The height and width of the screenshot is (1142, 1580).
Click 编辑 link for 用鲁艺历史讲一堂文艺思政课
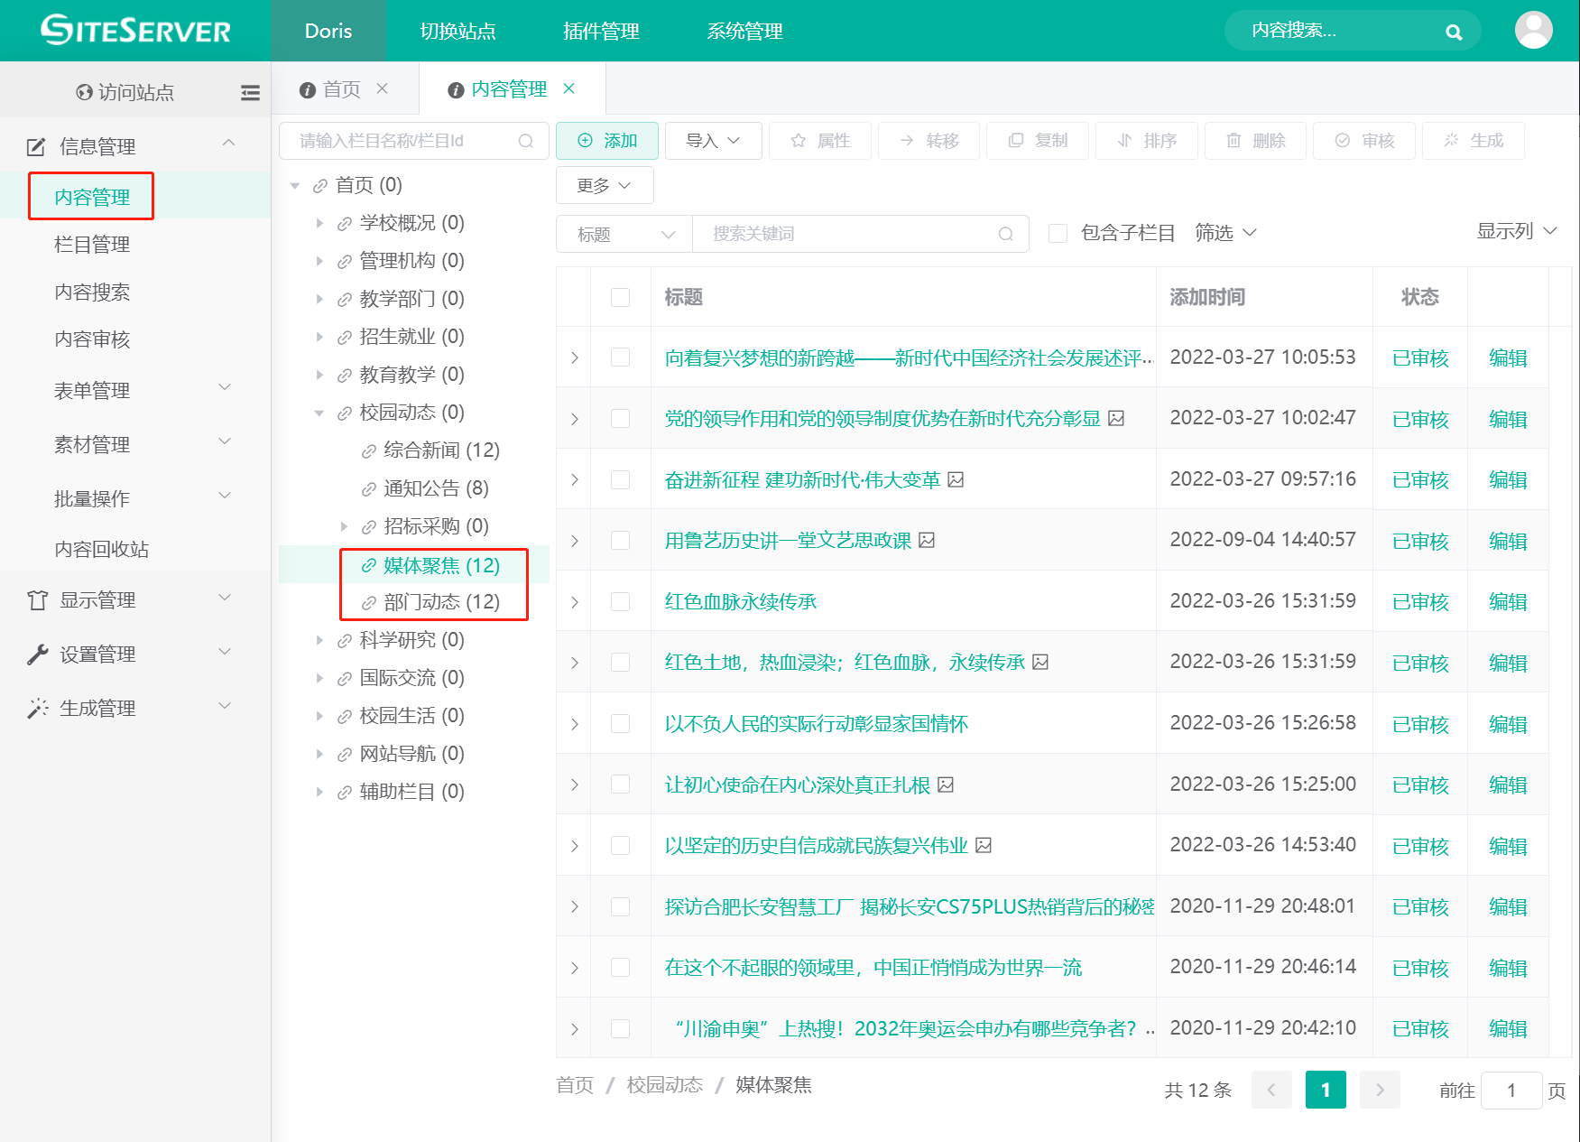(x=1507, y=541)
